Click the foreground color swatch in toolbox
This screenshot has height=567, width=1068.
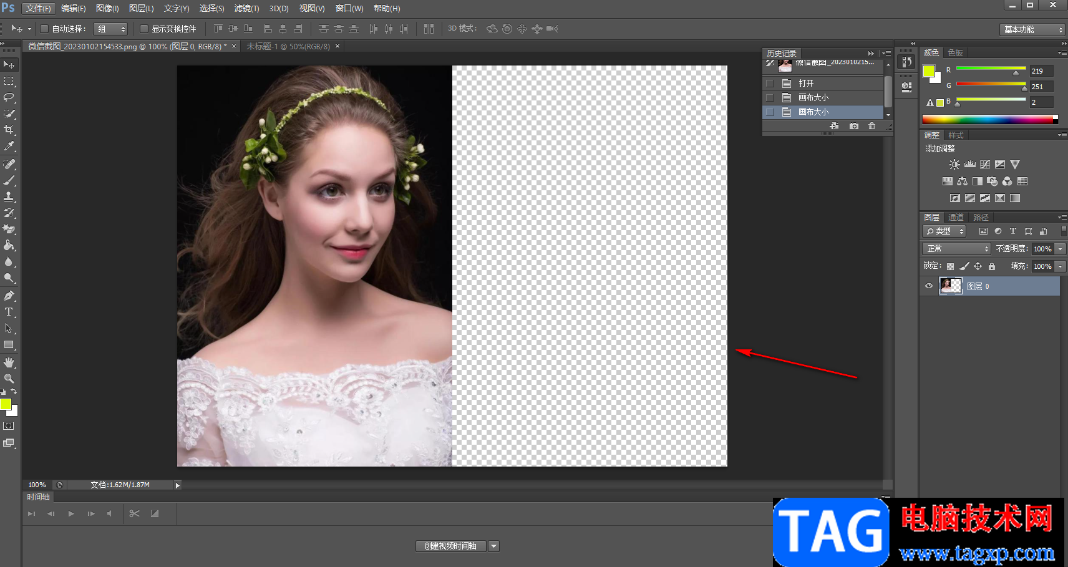[6, 404]
